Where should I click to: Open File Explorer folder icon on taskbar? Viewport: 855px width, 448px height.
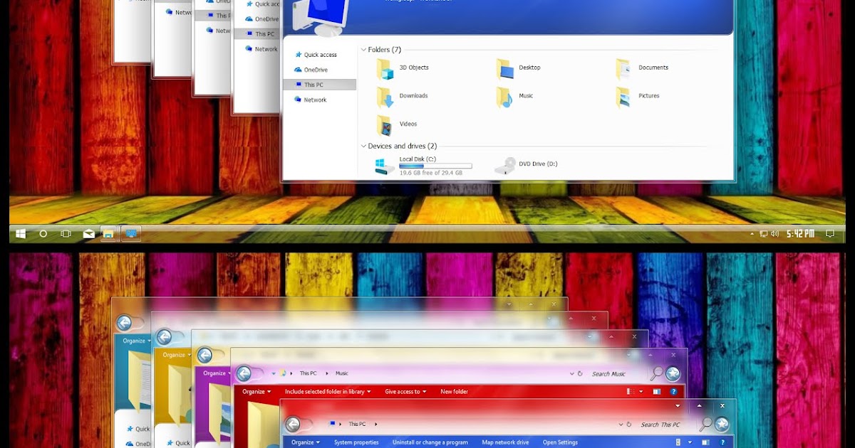click(109, 233)
